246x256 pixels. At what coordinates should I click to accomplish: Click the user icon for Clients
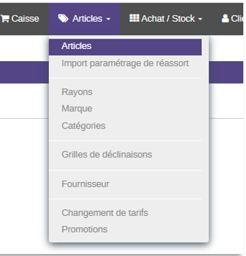pyautogui.click(x=225, y=18)
